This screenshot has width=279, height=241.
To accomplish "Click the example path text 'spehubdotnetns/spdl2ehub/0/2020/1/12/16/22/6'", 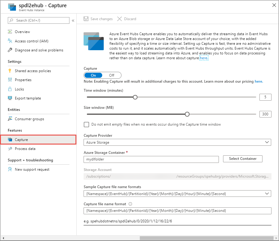I will (131, 221).
